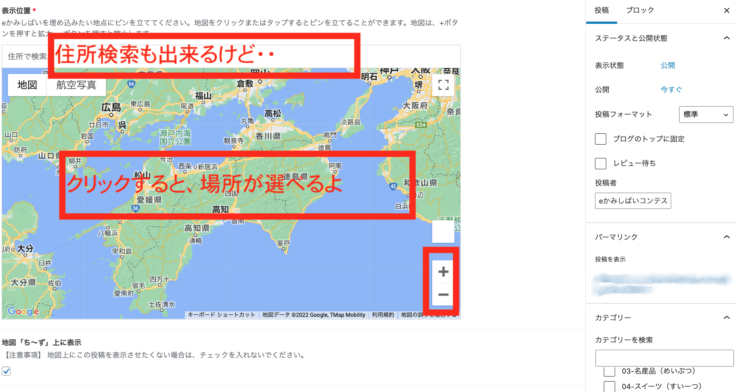
Task: Open the 投稿 tab
Action: (602, 10)
